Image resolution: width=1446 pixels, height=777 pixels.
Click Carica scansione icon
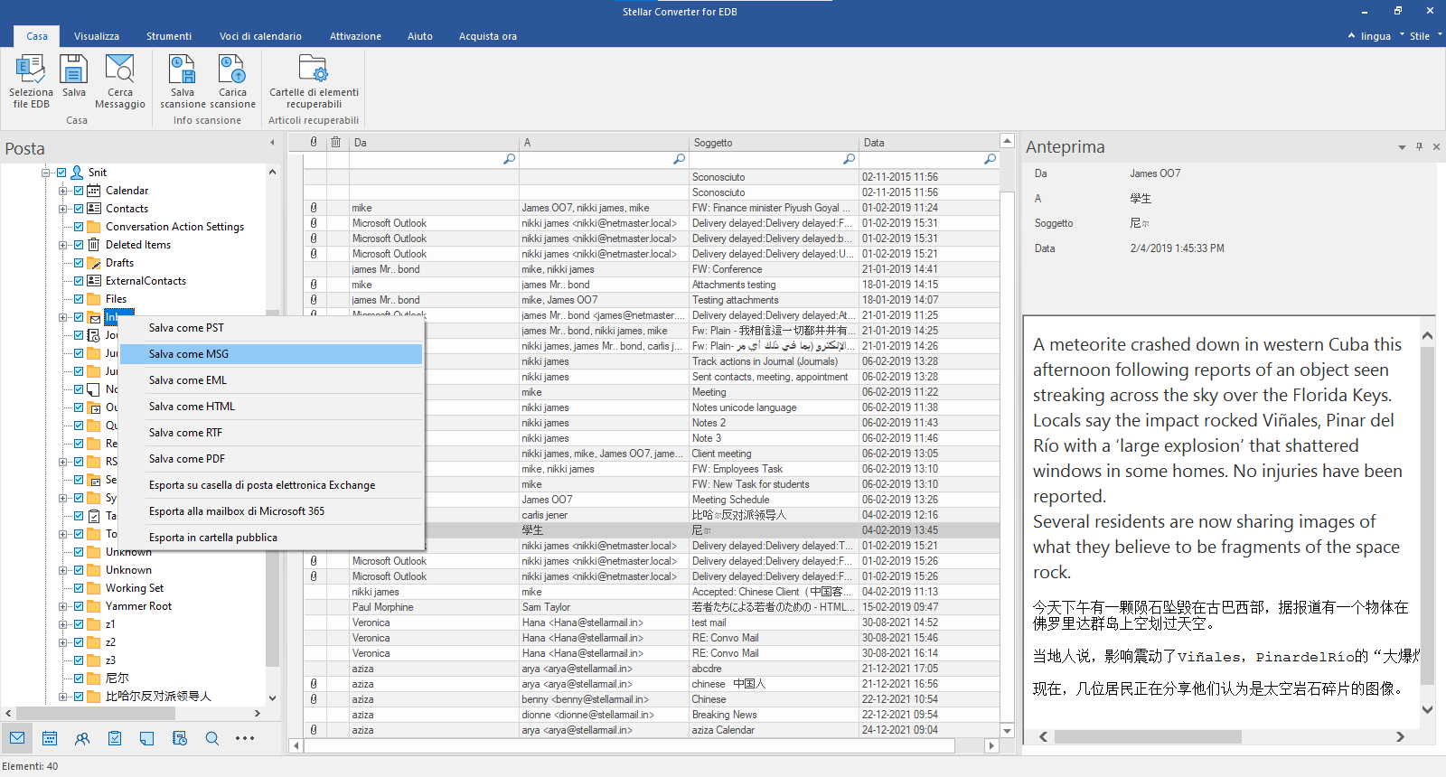click(232, 81)
